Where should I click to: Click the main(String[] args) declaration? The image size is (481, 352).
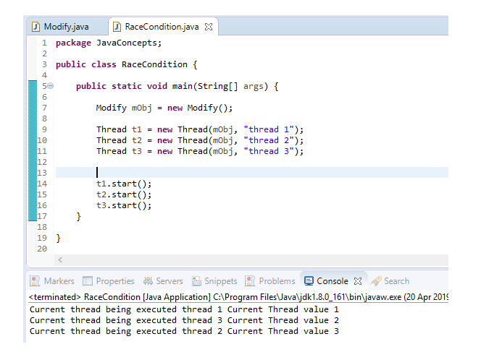pos(177,86)
